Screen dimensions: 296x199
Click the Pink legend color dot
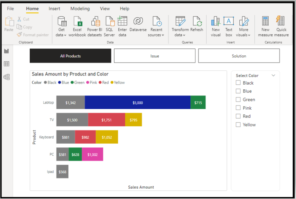(x=87, y=82)
